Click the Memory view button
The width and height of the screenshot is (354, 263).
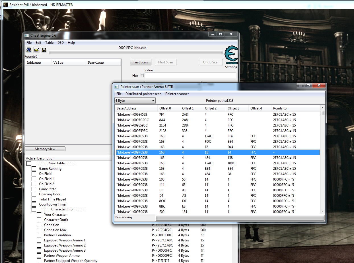[x=45, y=149]
